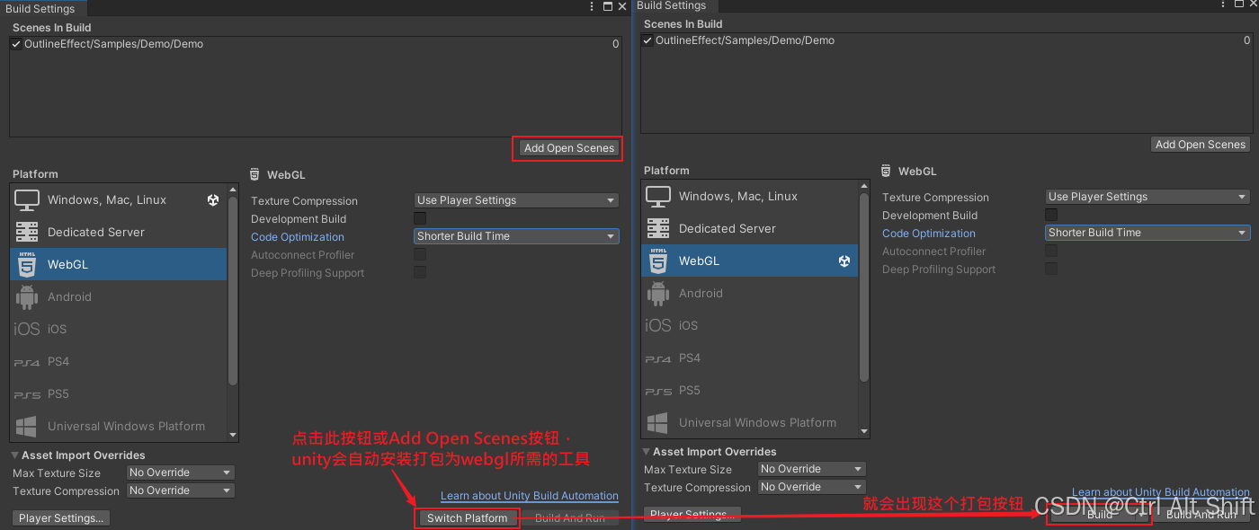Click Add Open Scenes in right window

[x=1201, y=145]
